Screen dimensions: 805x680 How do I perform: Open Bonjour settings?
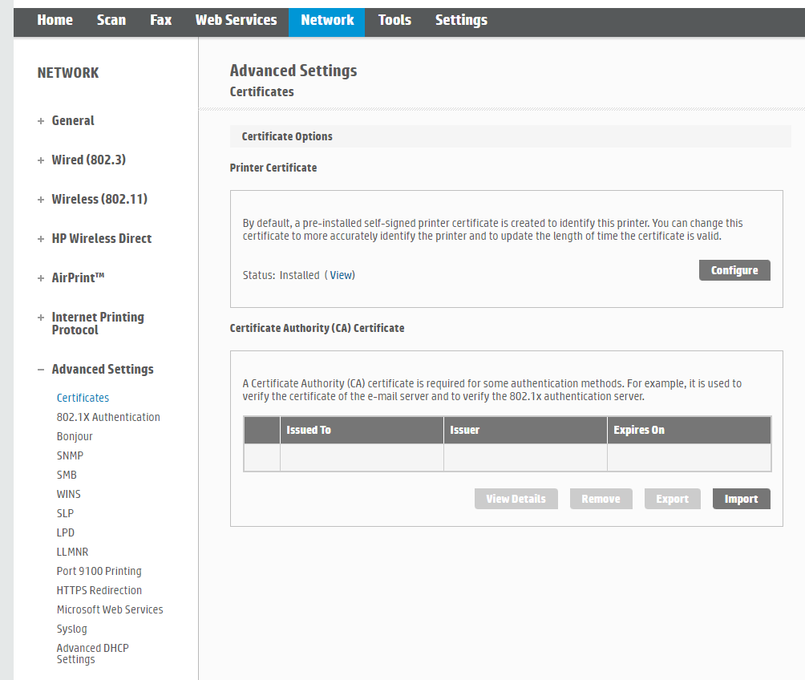point(75,436)
